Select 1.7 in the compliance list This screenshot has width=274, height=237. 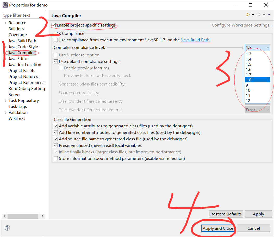pyautogui.click(x=257, y=75)
